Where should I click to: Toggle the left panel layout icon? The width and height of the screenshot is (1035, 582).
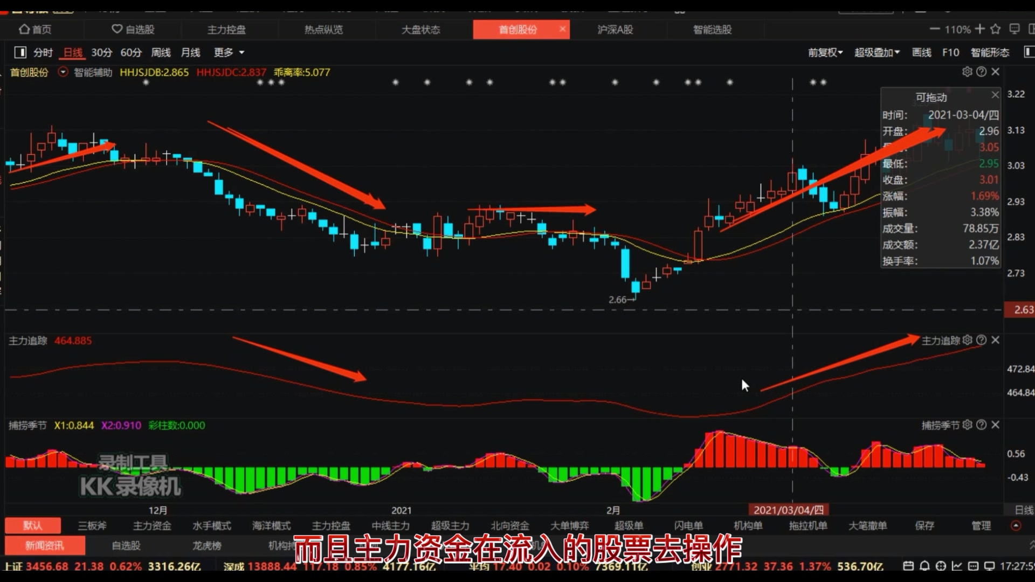20,52
